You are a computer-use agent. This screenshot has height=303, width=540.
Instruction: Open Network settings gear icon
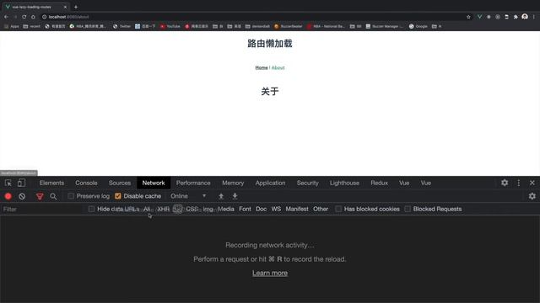coord(532,196)
